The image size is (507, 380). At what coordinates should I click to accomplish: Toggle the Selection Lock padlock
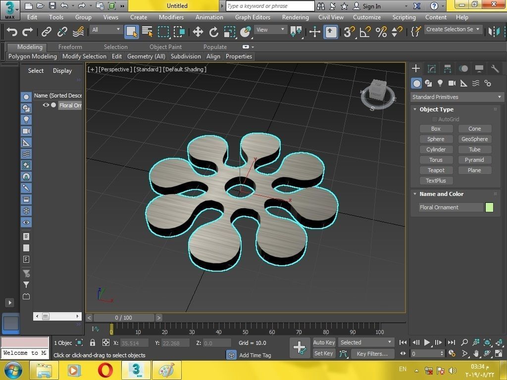93,342
